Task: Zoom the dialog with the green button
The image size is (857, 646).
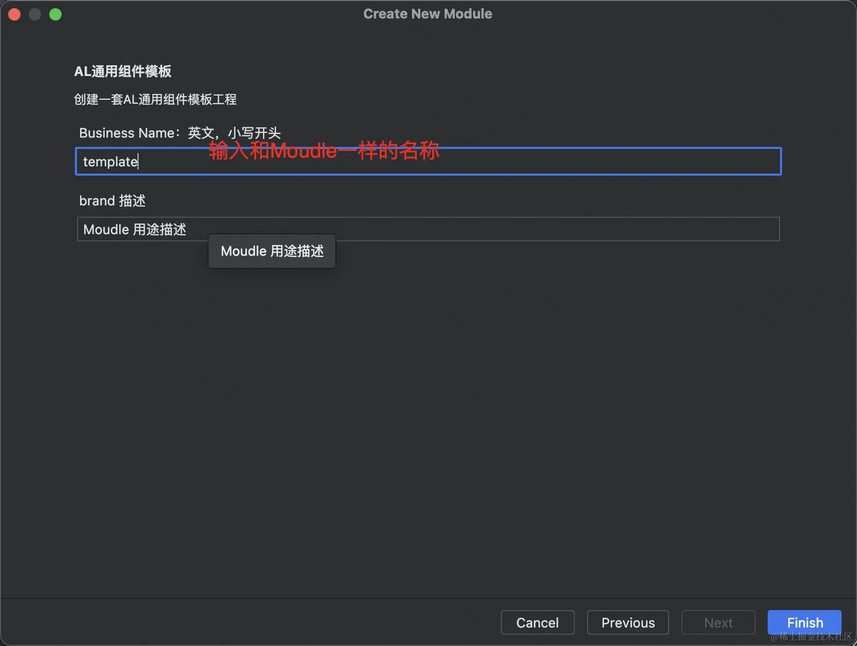Action: [55, 14]
